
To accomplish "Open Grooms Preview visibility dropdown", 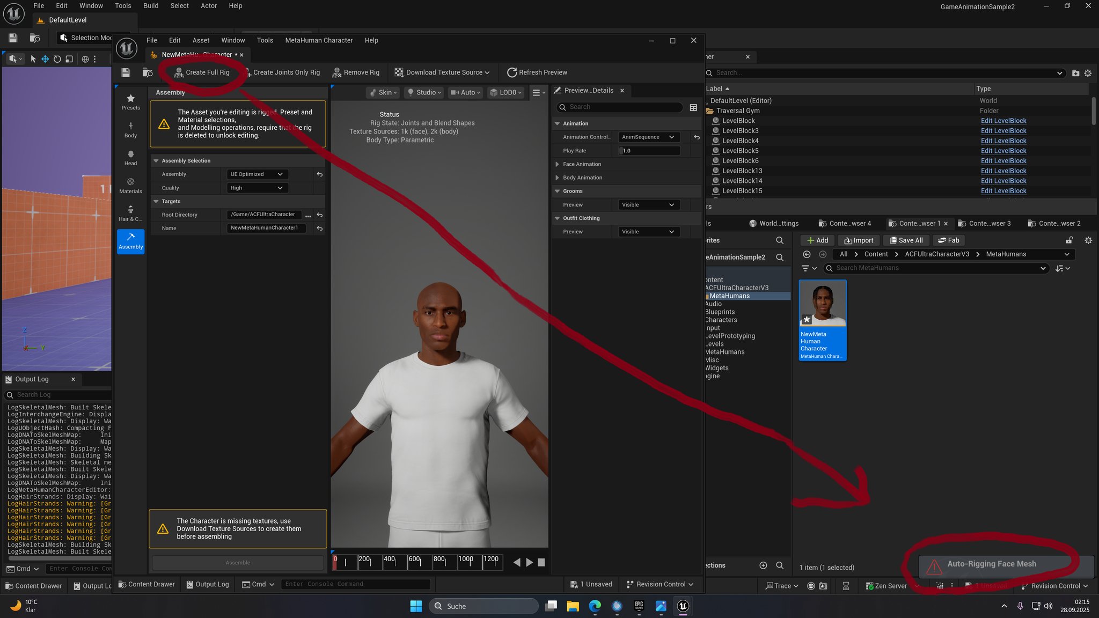I will point(649,205).
